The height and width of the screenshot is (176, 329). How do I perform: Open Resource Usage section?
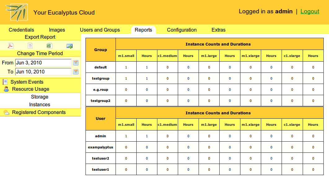tap(31, 89)
